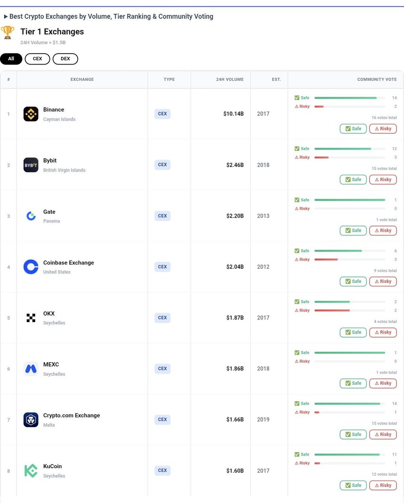Vote Safe for Coinbase Exchange
The image size is (404, 503).
353,281
